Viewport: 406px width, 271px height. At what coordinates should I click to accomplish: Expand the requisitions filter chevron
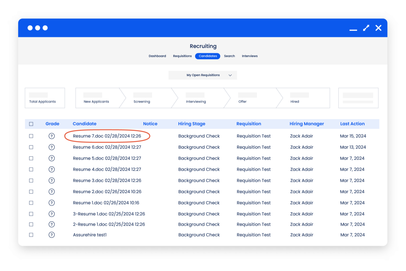pyautogui.click(x=230, y=75)
